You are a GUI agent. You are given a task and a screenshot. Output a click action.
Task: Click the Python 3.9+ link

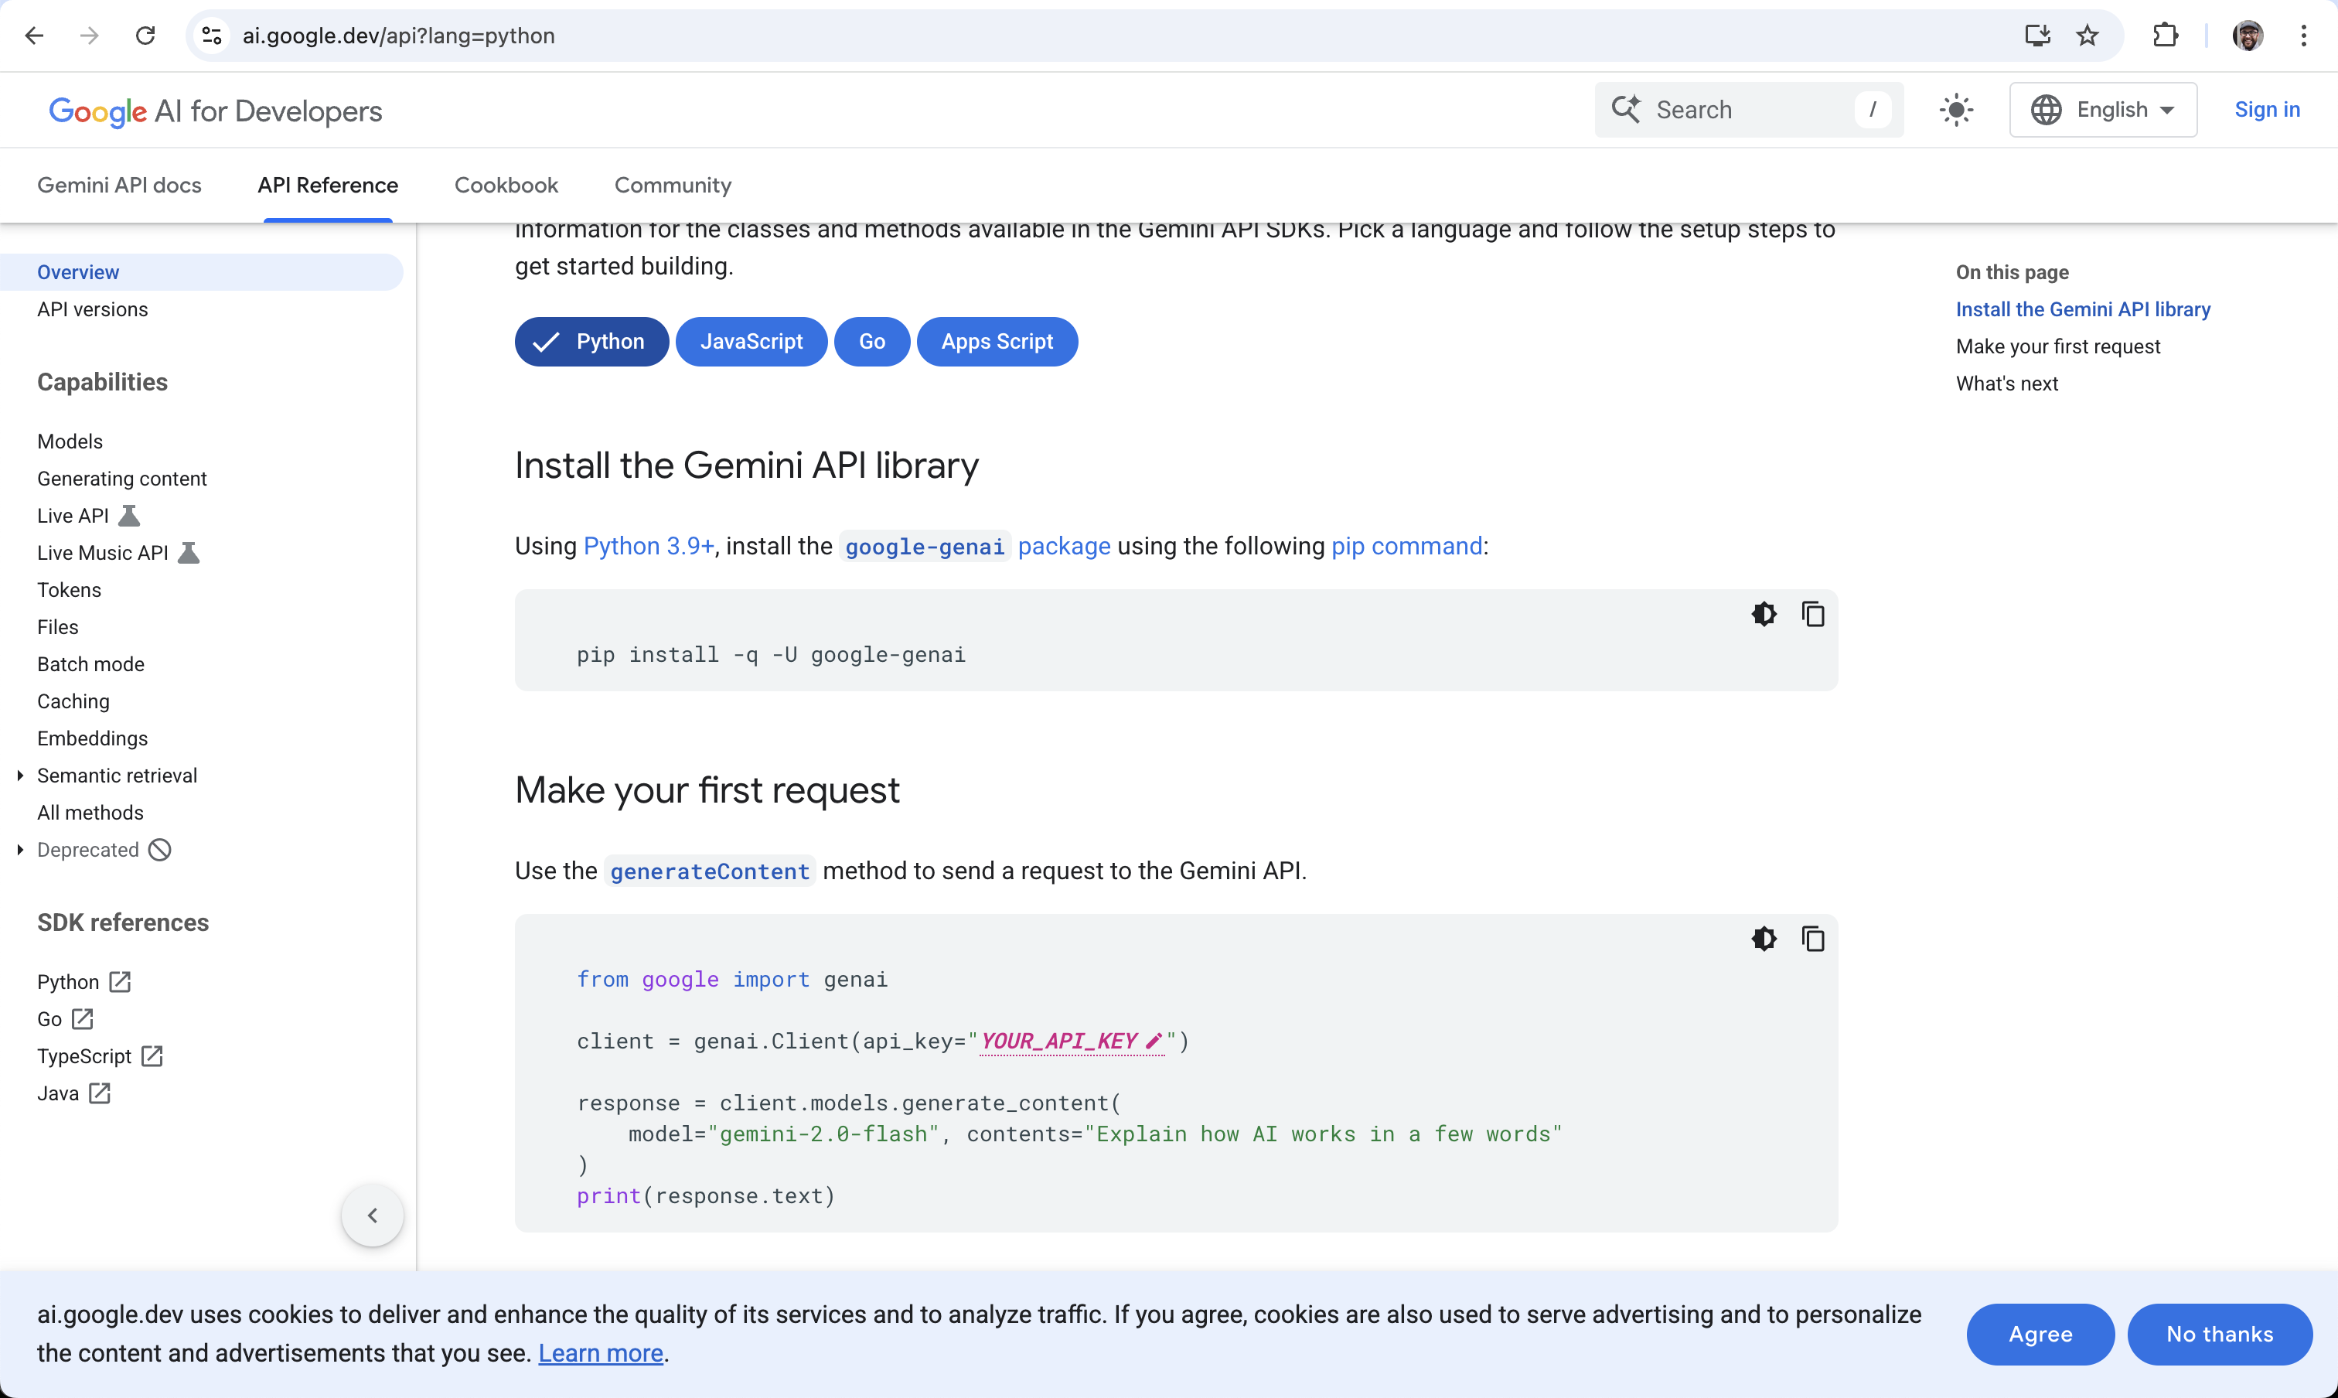648,547
